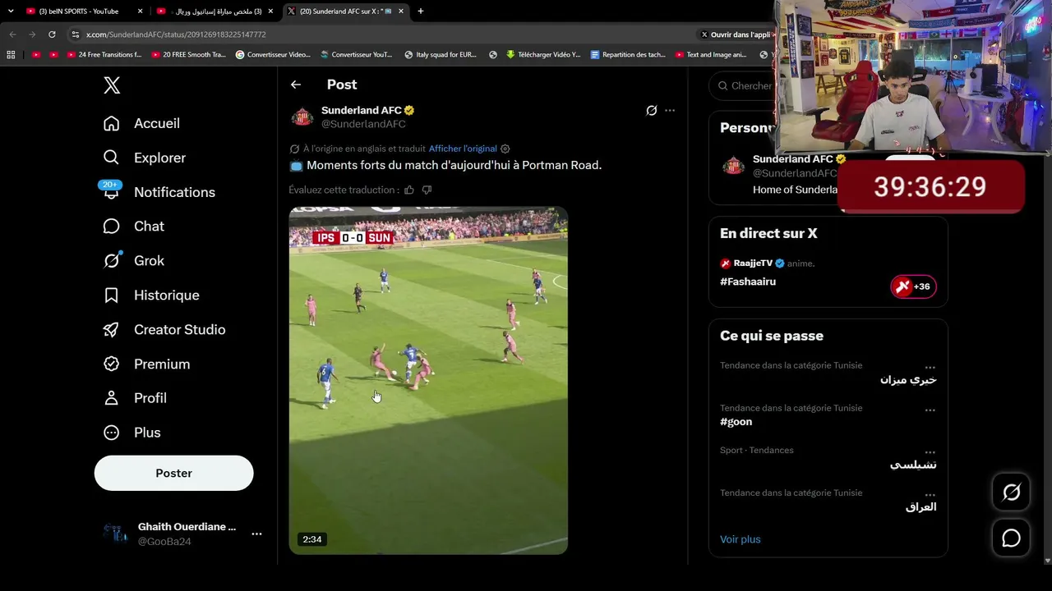Open 'Convertisseur Vidéo' bookmark
1052x591 pixels.
(x=273, y=55)
